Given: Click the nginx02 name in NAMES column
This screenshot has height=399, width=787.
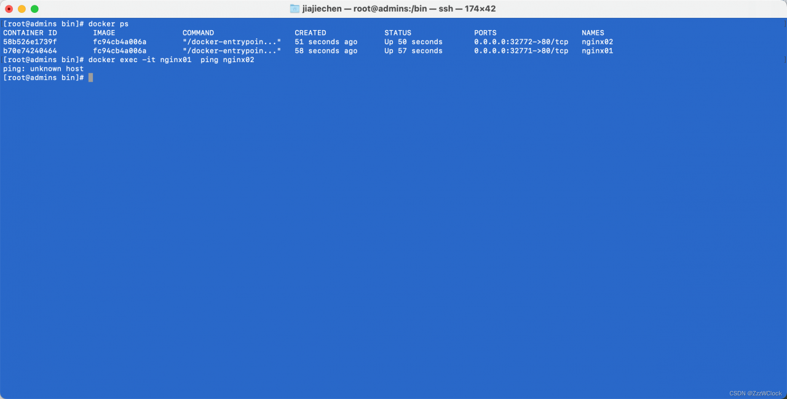Looking at the screenshot, I should click(598, 42).
